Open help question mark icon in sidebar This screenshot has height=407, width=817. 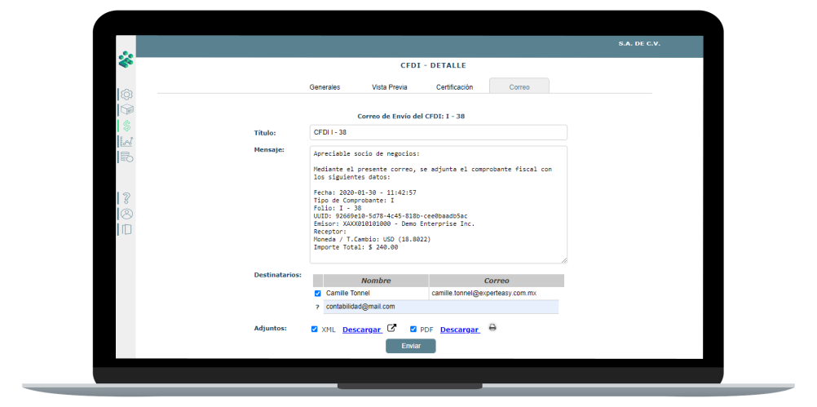[126, 197]
